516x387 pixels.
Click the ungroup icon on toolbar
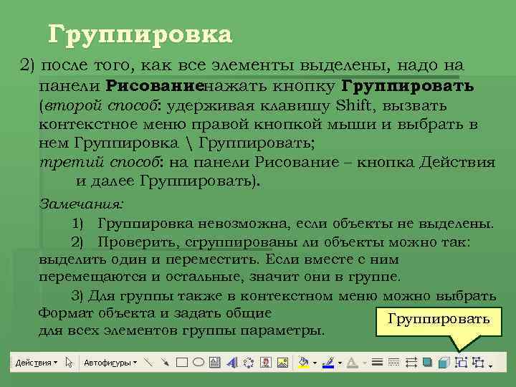478,363
